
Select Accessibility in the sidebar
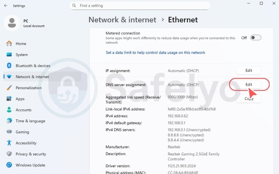pos(26,143)
